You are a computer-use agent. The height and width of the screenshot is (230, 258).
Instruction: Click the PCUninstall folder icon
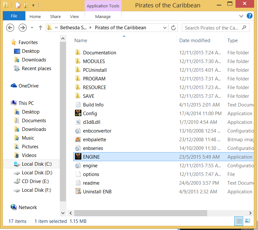pyautogui.click(x=78, y=70)
